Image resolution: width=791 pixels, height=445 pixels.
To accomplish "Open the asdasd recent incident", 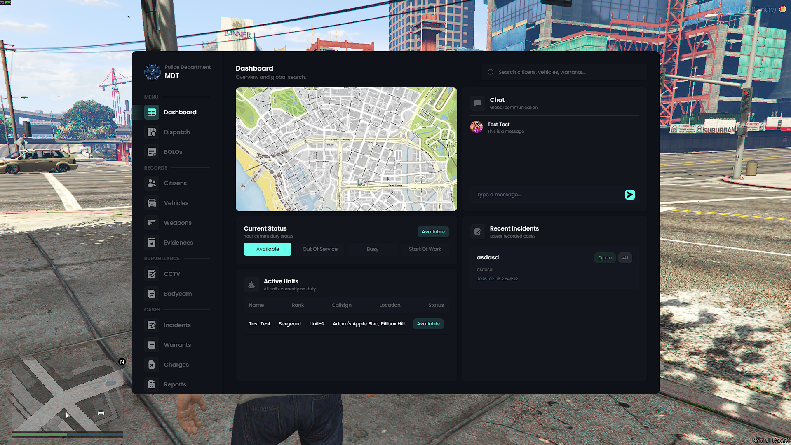I will 554,267.
